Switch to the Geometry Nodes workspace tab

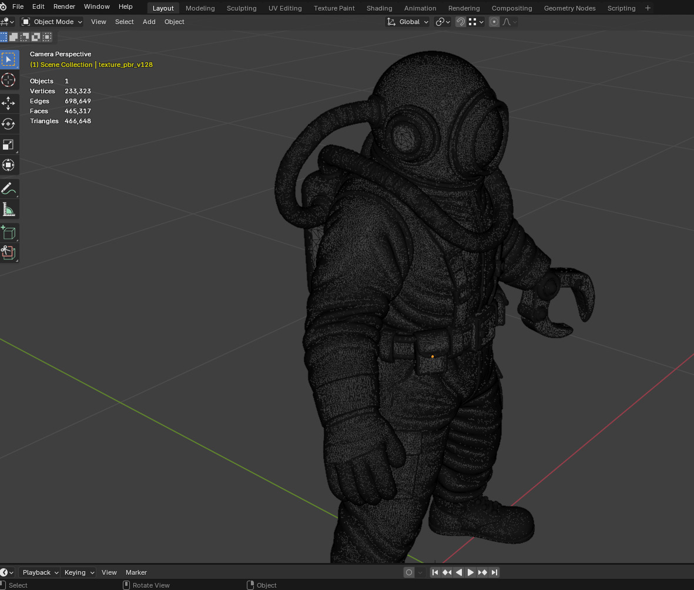(569, 8)
